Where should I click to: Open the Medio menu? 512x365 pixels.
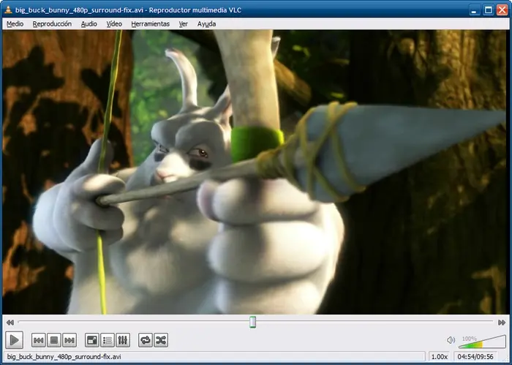pyautogui.click(x=15, y=24)
